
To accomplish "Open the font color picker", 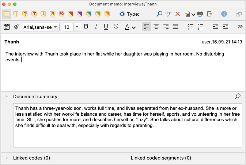I will (130, 27).
